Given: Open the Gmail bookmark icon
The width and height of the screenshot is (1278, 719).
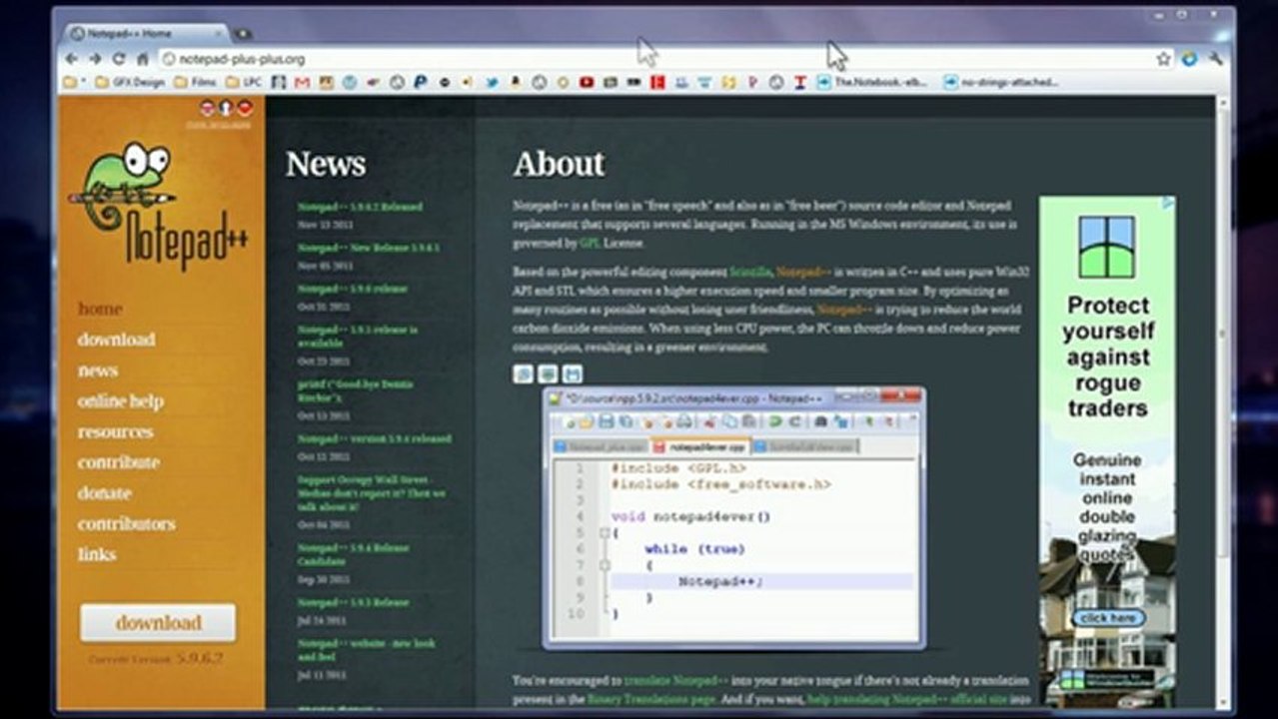Looking at the screenshot, I should point(302,83).
